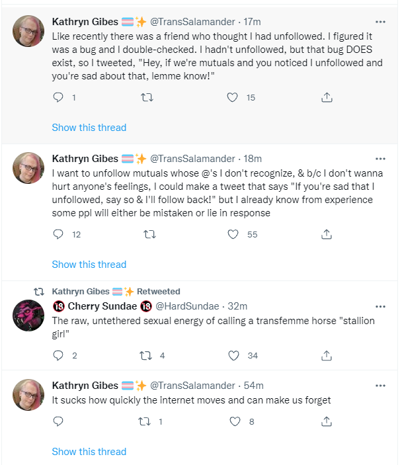This screenshot has width=402, height=465.
Task: Show thread for the 54m tweet
Action: [x=89, y=452]
